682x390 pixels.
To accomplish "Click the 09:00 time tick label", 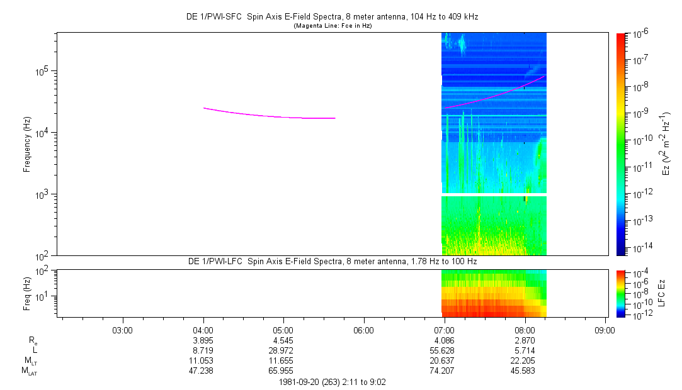I will tap(605, 329).
